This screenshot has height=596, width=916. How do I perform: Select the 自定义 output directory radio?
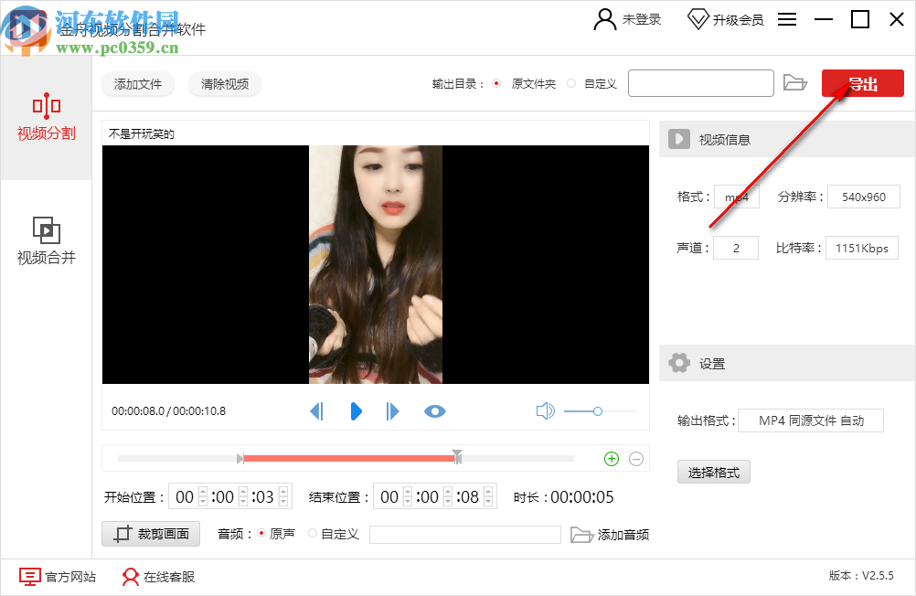pos(570,82)
